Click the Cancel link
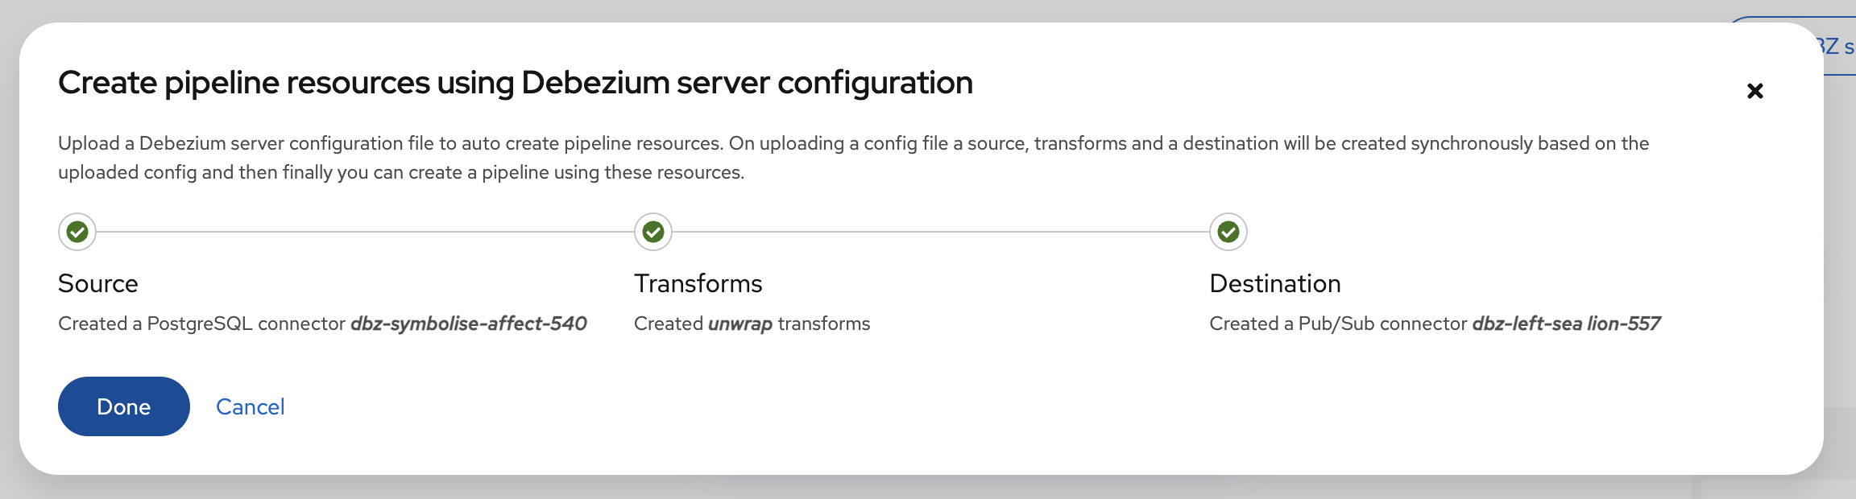1856x499 pixels. (250, 406)
